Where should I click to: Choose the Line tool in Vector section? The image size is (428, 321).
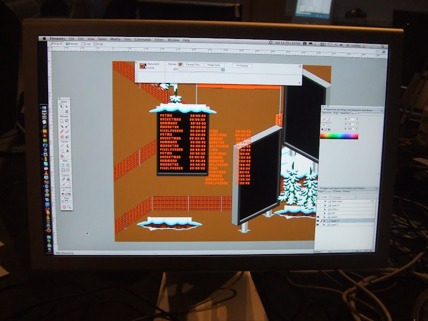(x=62, y=145)
